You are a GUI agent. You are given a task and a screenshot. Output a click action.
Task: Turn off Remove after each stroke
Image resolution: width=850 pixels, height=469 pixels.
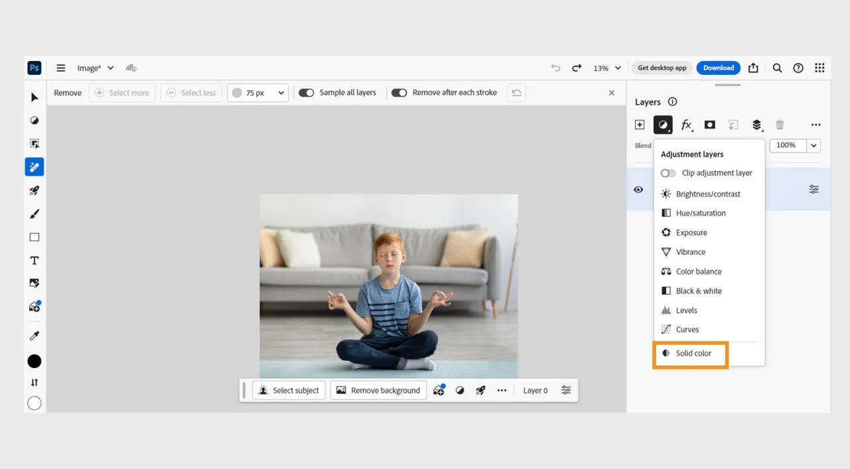click(x=399, y=93)
